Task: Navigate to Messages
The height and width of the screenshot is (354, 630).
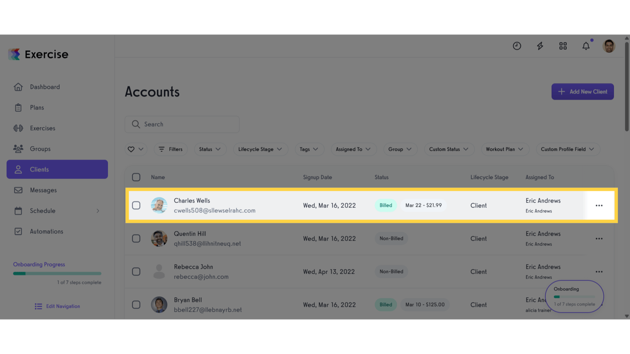Action: [43, 190]
